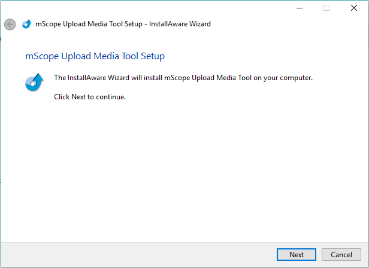Click the back arrow in the title bar
The height and width of the screenshot is (268, 369).
pos(10,25)
